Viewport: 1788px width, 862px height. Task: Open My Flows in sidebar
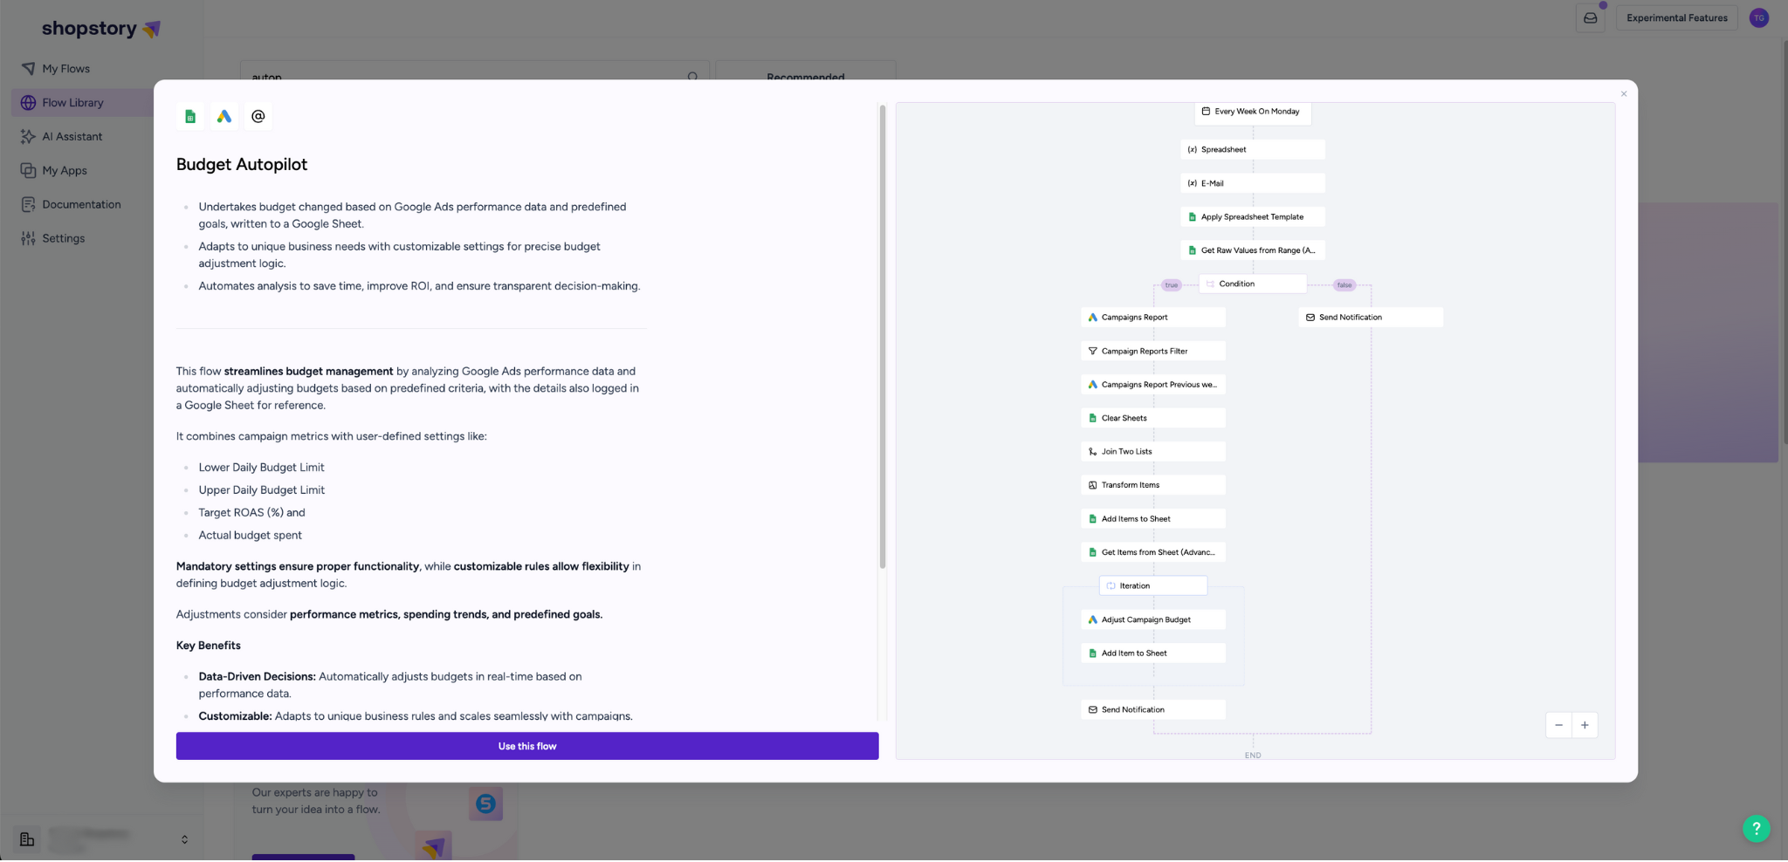coord(65,69)
